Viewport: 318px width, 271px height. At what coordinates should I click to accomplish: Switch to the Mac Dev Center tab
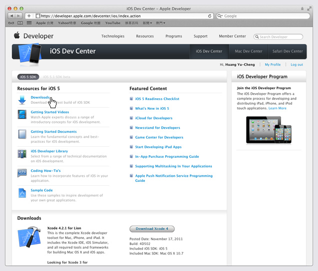[248, 52]
